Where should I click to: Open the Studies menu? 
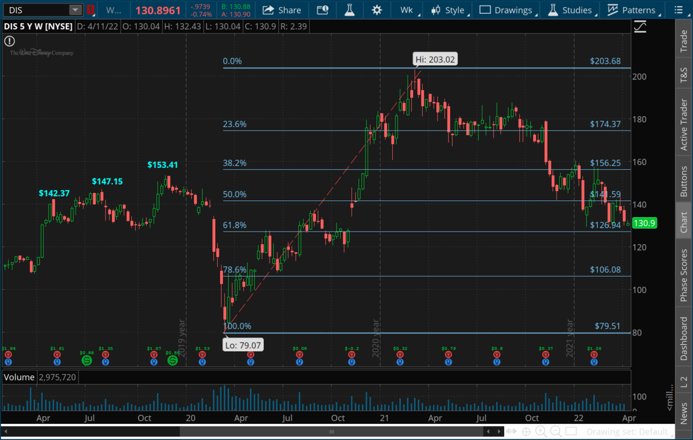[571, 10]
